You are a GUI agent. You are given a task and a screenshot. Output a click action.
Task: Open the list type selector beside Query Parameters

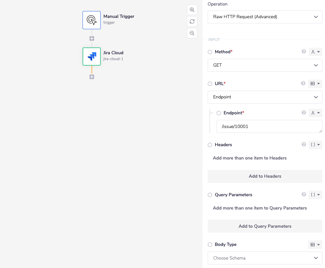pyautogui.click(x=315, y=195)
